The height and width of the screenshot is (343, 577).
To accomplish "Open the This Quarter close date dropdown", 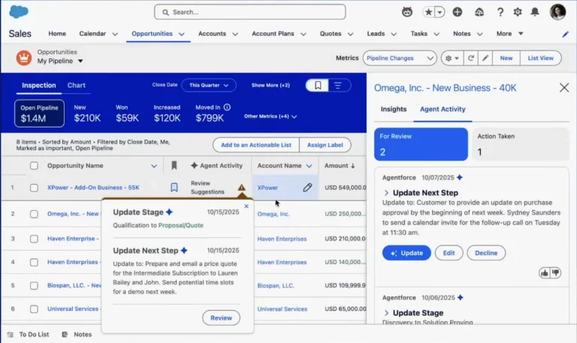I will 208,85.
